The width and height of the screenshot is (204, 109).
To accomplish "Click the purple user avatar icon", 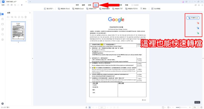I will [183, 2].
